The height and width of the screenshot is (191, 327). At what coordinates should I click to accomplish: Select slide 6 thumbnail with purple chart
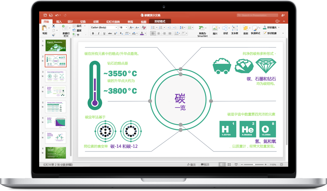click(56, 122)
